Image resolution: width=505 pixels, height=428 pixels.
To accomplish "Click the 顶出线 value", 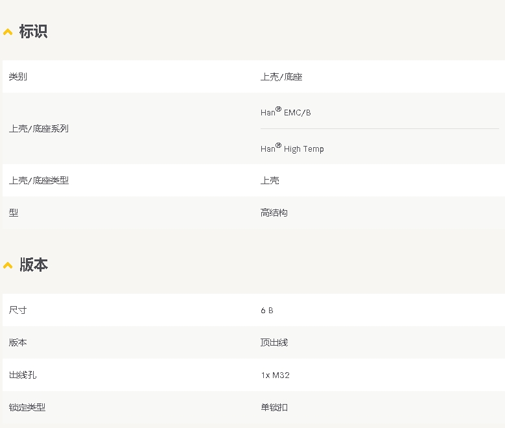I will point(274,342).
